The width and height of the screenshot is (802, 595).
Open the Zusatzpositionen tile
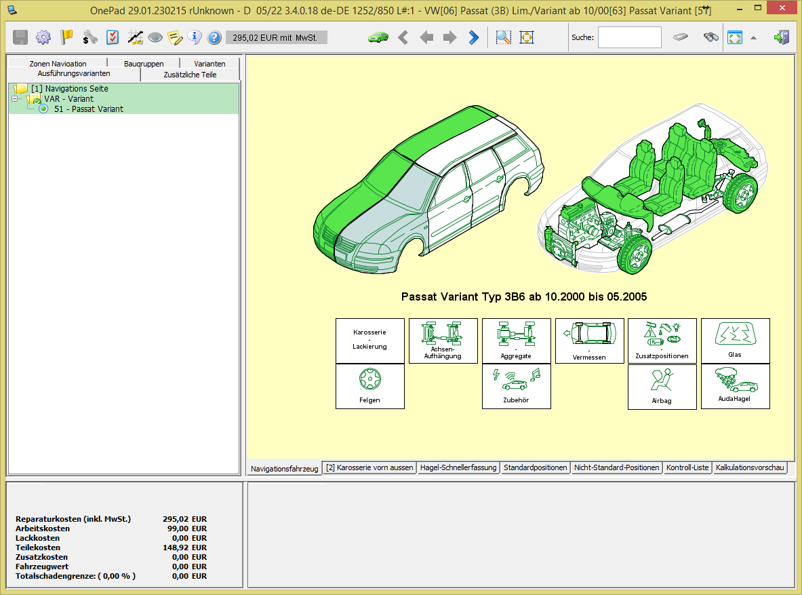pos(662,341)
